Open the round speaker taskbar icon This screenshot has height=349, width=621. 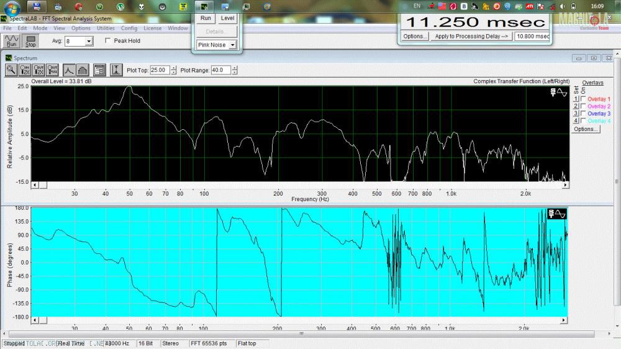click(x=162, y=7)
